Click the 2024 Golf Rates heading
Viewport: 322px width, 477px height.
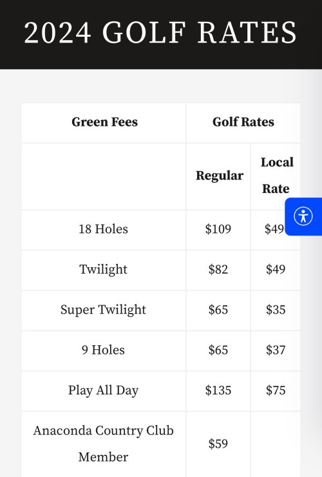pos(160,32)
